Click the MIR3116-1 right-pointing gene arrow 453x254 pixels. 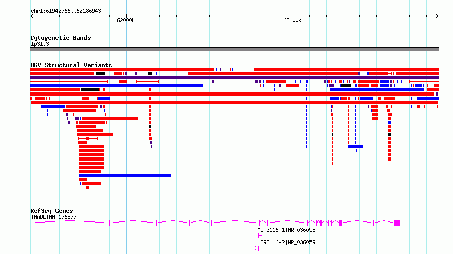tap(260, 236)
